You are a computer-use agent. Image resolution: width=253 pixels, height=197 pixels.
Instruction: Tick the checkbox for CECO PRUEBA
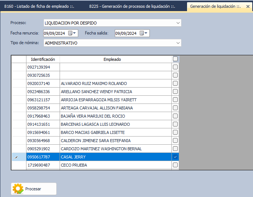click(x=175, y=165)
